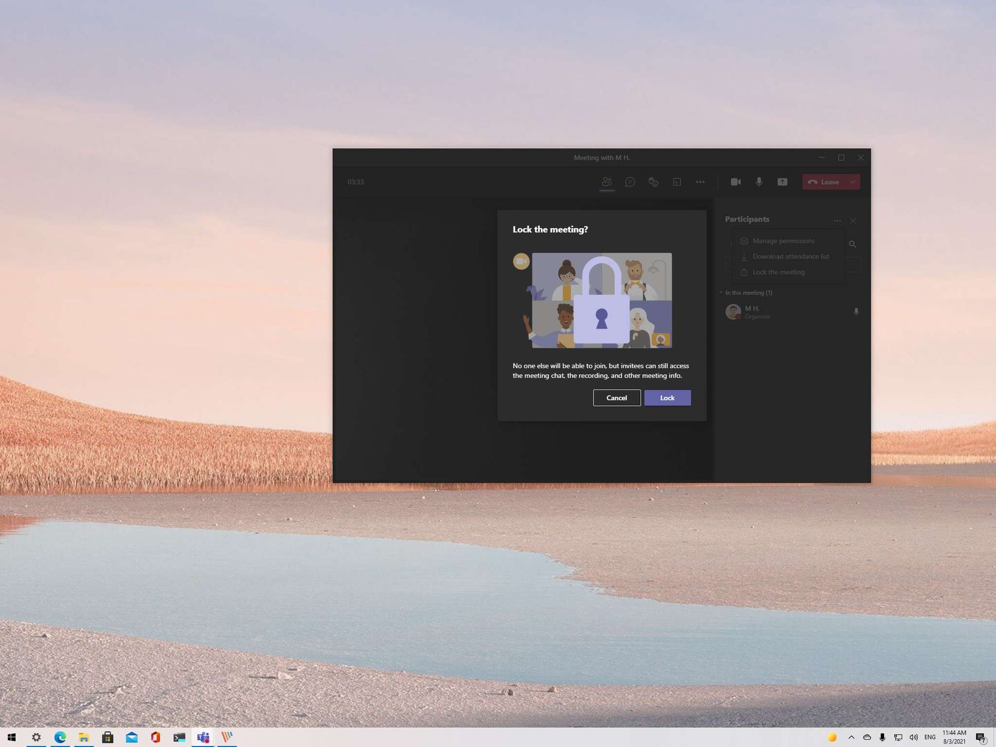Cancel the lock meeting dialog
Viewport: 996px width, 747px height.
(x=616, y=398)
